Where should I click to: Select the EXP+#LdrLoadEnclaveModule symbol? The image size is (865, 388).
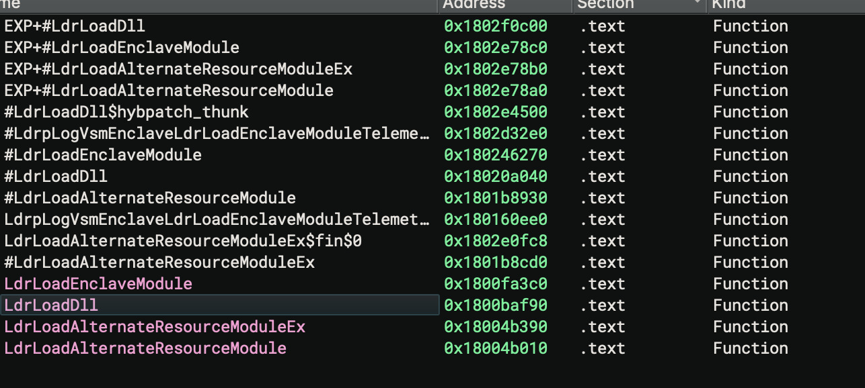(x=122, y=48)
